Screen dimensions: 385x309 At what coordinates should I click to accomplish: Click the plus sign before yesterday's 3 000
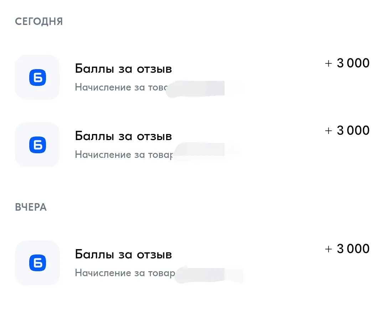point(329,249)
